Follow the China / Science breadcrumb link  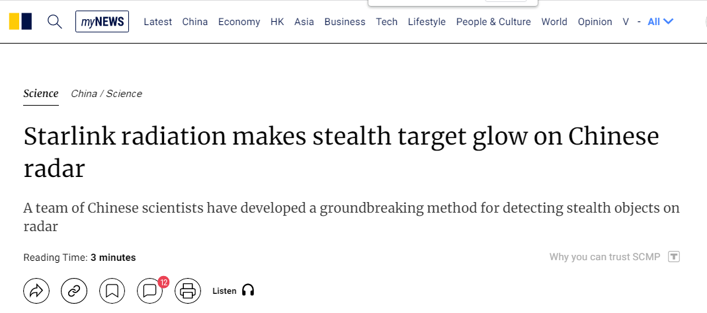[106, 94]
